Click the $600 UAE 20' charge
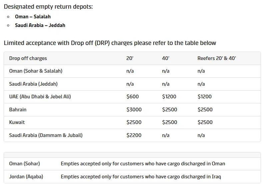This screenshot has height=188, width=266. tap(133, 97)
